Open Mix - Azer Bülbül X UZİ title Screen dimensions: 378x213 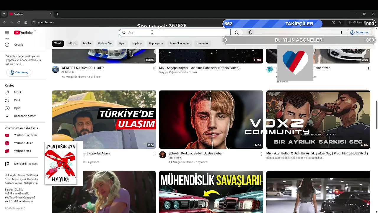[317, 154]
